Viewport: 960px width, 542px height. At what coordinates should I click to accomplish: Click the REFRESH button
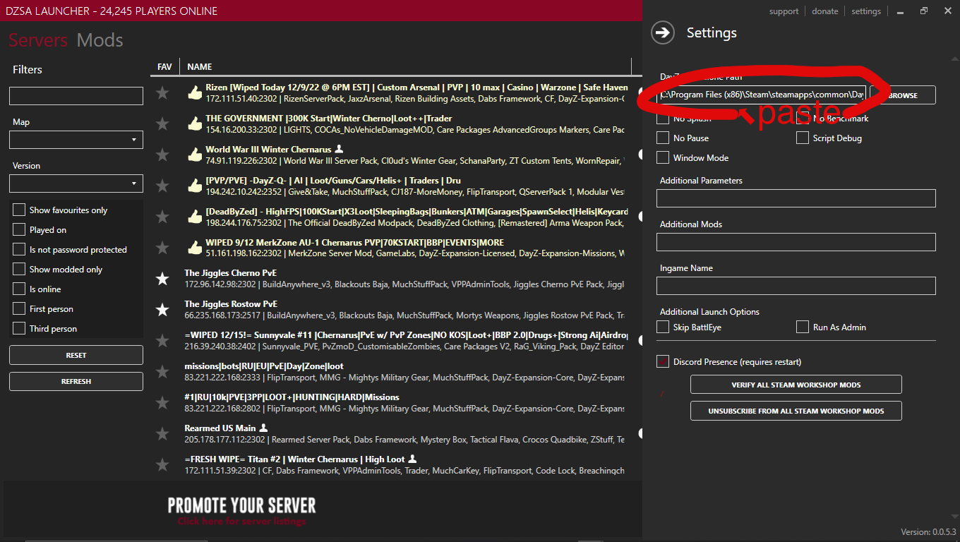[x=76, y=381]
